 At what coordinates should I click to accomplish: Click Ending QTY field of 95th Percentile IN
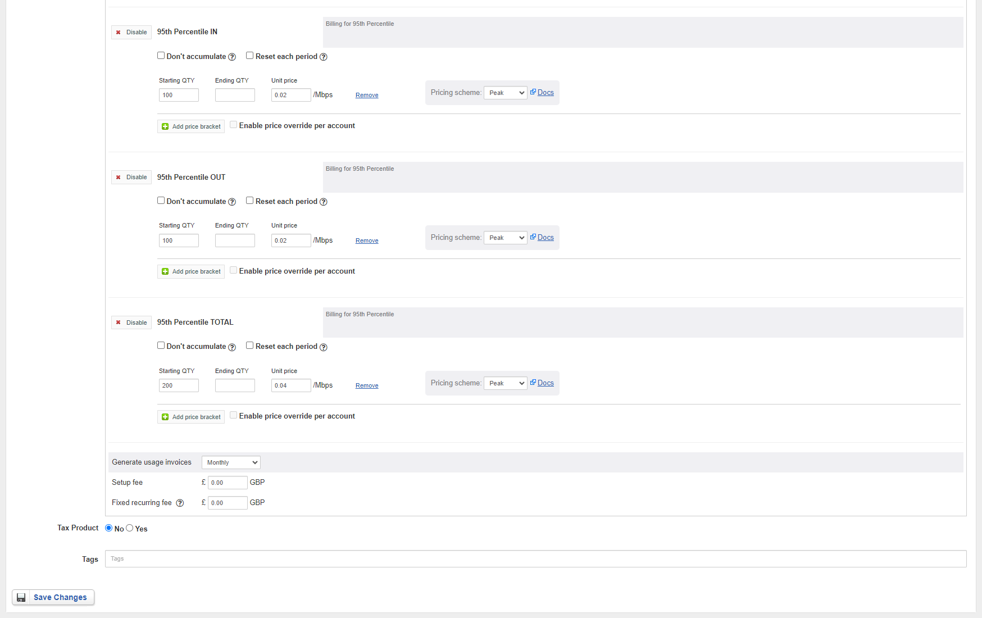(235, 95)
